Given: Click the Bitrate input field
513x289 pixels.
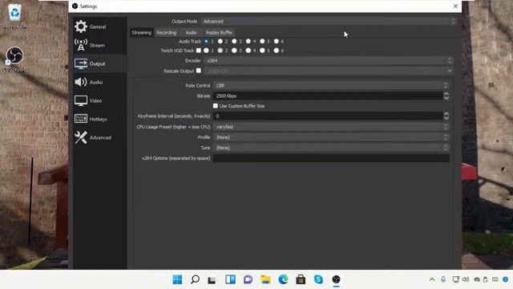Looking at the screenshot, I should coord(328,96).
